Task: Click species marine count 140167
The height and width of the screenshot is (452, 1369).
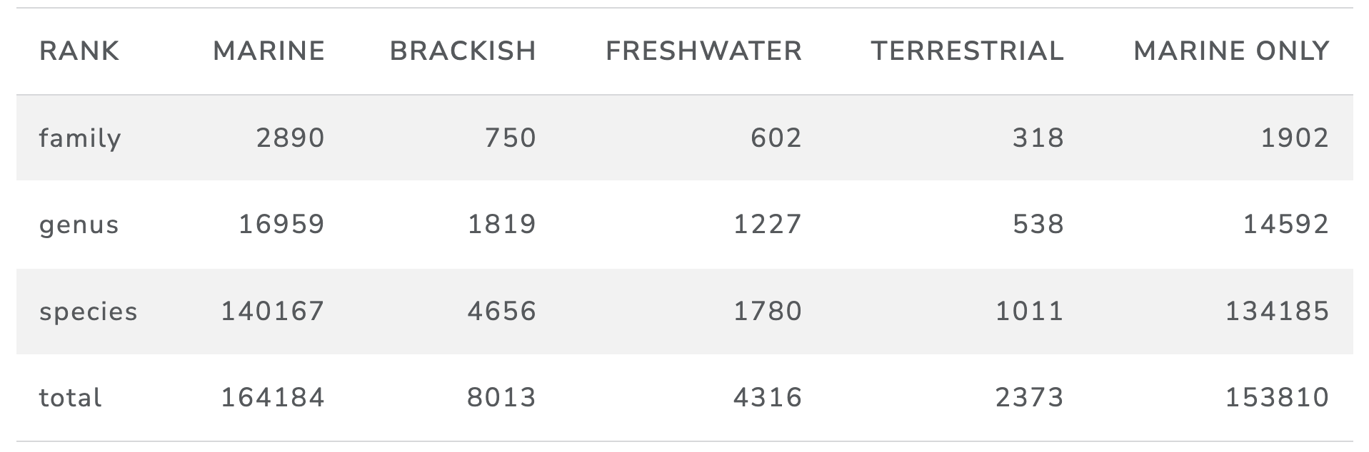Action: click(273, 312)
